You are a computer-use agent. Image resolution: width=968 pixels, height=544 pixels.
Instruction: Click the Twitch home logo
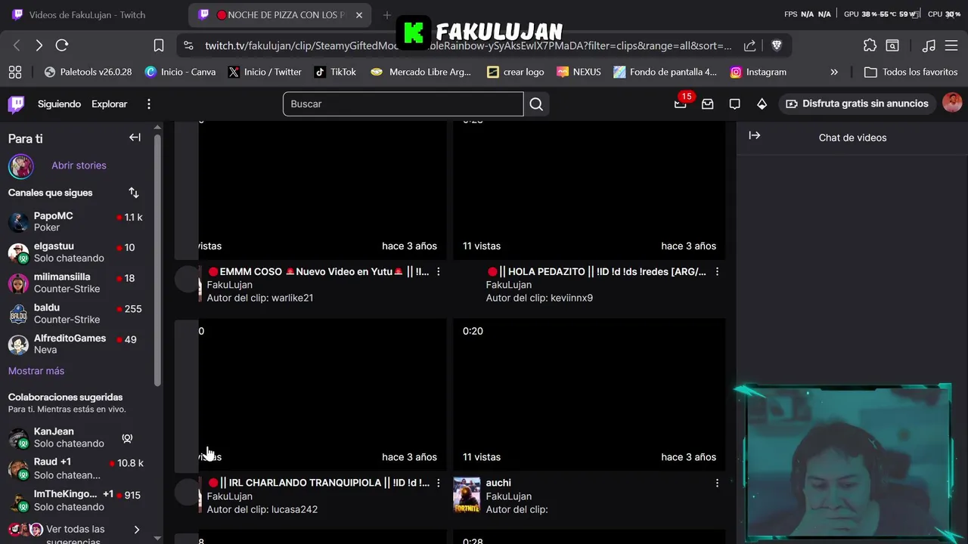pos(16,104)
